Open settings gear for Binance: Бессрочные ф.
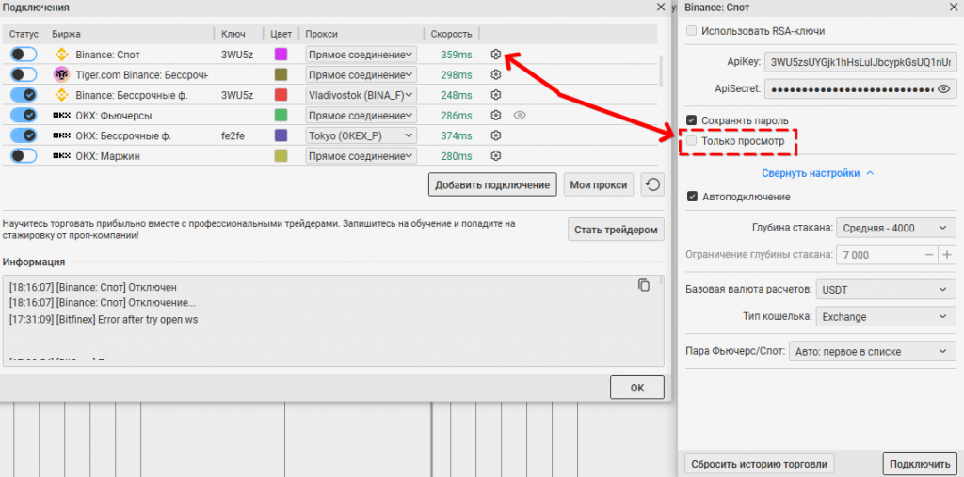This screenshot has height=477, width=964. click(x=495, y=95)
